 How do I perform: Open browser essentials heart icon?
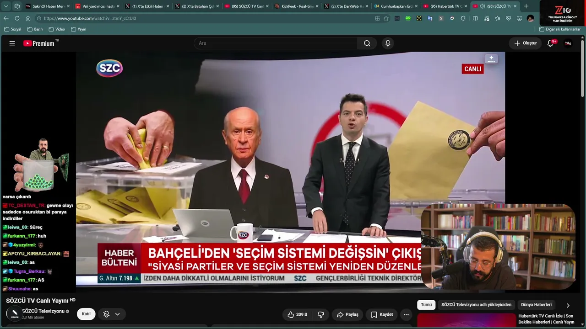coord(508,18)
